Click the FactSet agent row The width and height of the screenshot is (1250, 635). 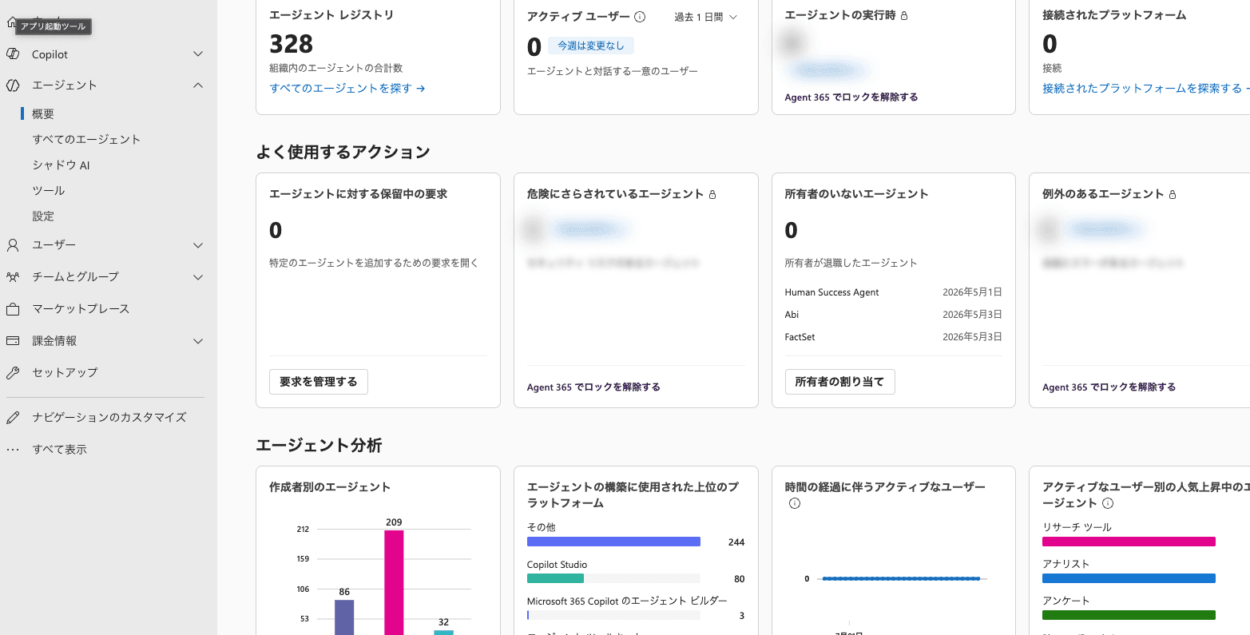[893, 337]
